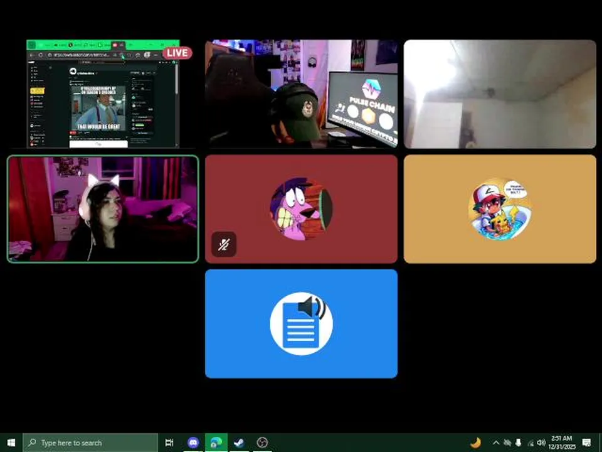Open OBS Studio from the taskbar
Viewport: 602px width, 452px height.
[262, 443]
